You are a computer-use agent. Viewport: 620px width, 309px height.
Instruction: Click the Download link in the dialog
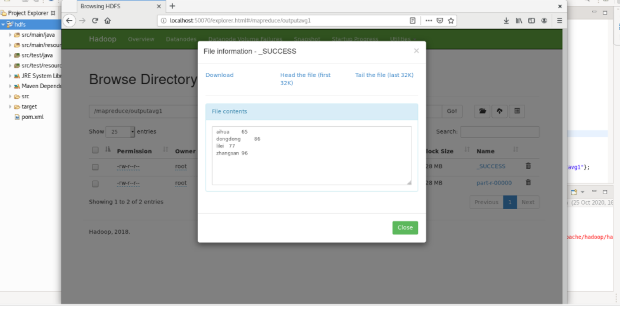click(219, 75)
